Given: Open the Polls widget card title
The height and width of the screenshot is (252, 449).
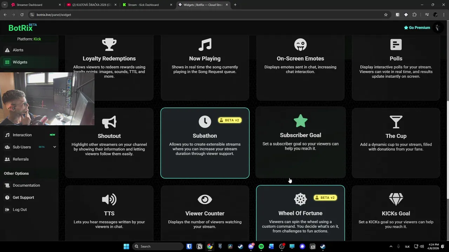Looking at the screenshot, I should pos(396,58).
